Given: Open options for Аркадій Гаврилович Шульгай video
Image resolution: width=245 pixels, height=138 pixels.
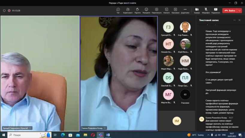Looking at the screenshot, I should tap(30, 128).
